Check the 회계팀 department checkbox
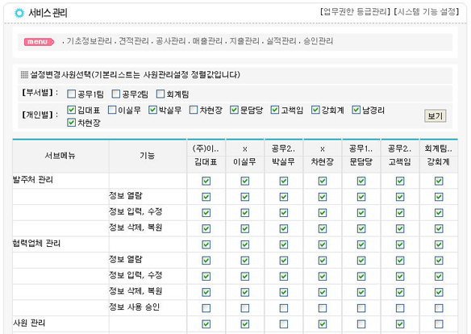The height and width of the screenshot is (334, 471). [x=160, y=94]
